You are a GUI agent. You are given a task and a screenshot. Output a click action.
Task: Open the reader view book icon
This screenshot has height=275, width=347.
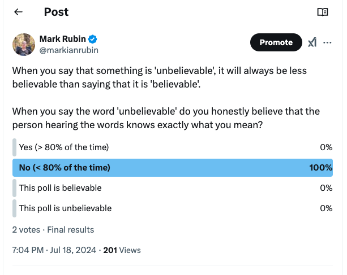322,12
